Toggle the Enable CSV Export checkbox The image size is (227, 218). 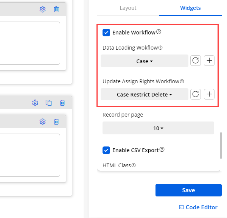tap(106, 150)
